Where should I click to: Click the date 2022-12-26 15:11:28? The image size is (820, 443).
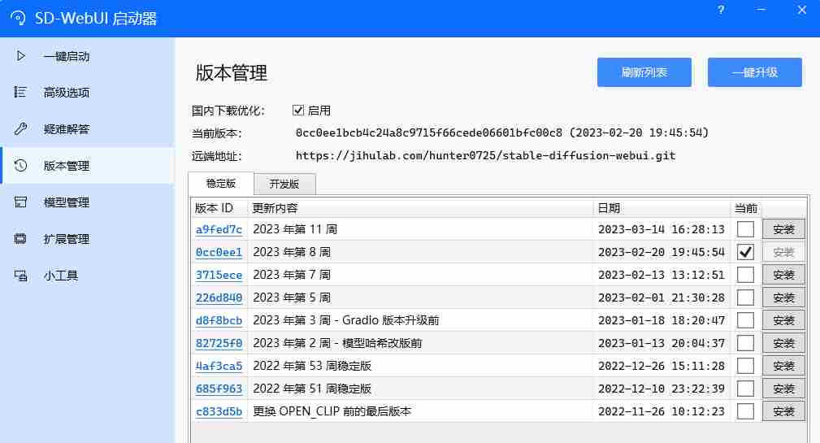[x=662, y=366]
